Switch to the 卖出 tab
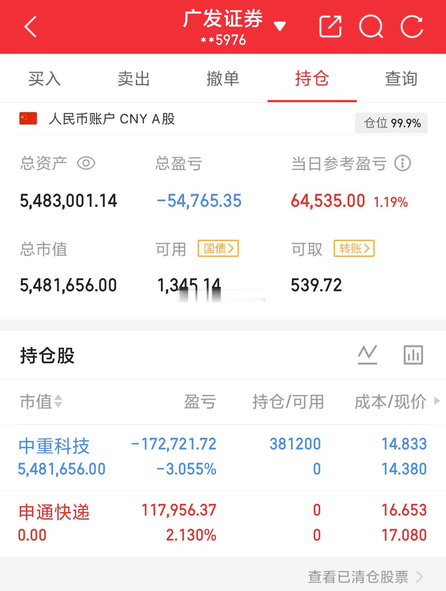Viewport: 446px width, 591px height. [x=134, y=79]
